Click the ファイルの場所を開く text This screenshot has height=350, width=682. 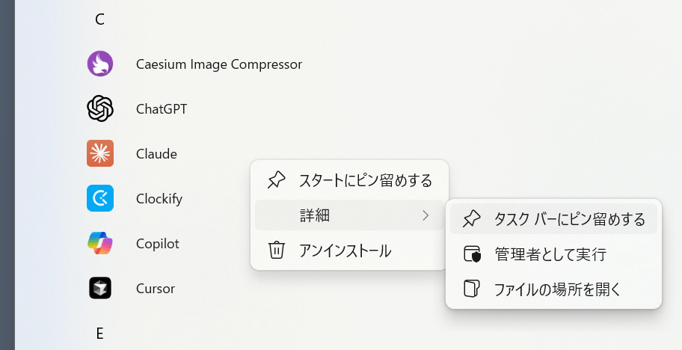[558, 289]
